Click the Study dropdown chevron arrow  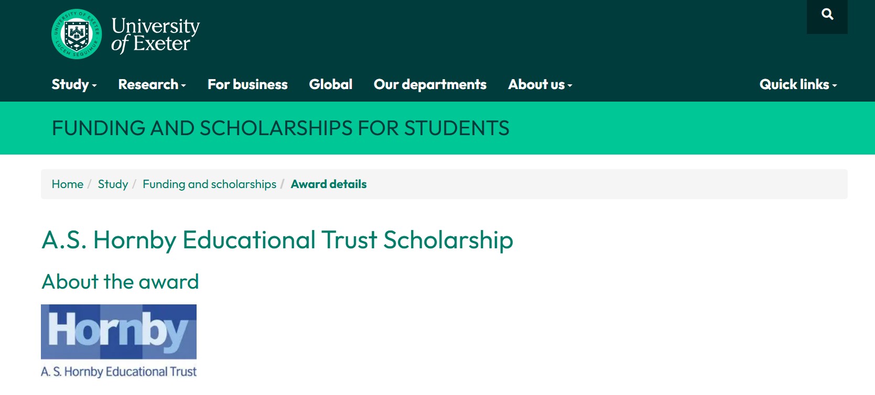[x=94, y=86]
